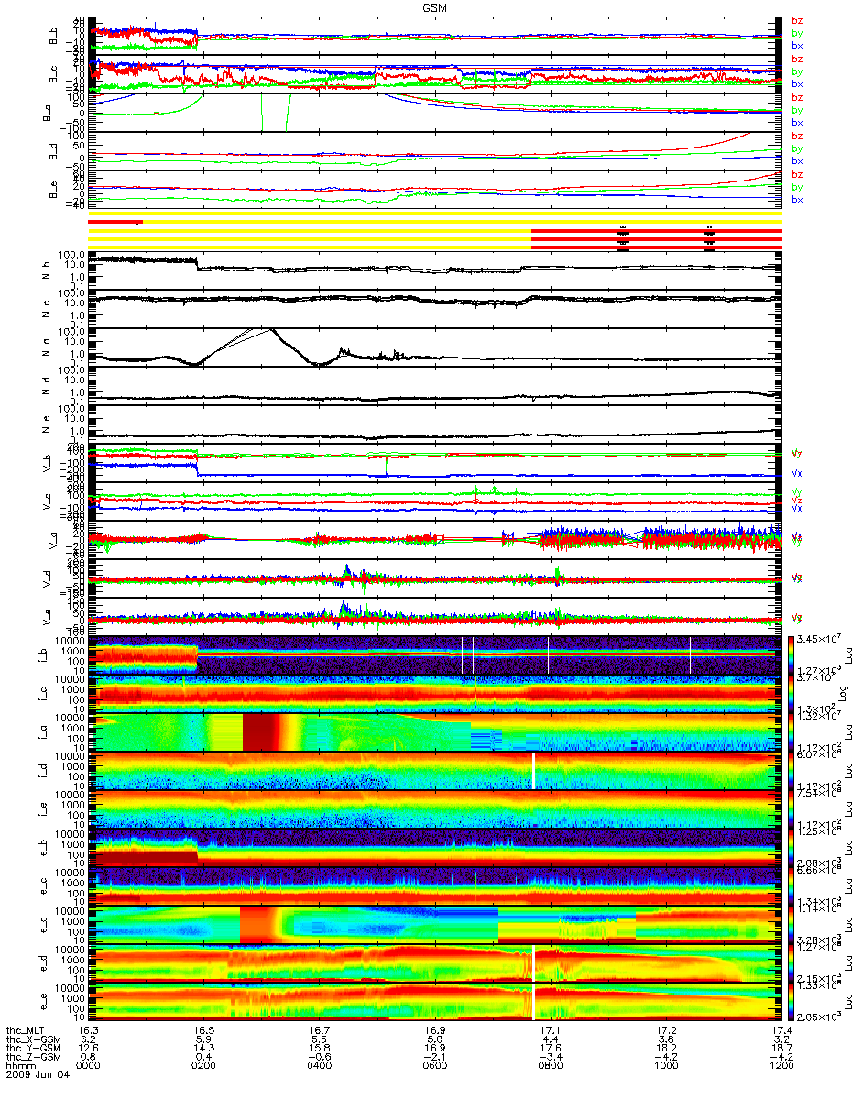Click the green by legend of B_b panel
Screen dimensions: 852x1100
797,32
